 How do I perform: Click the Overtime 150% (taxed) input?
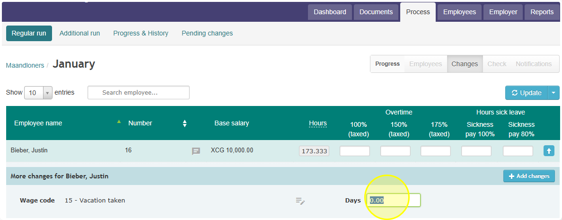click(x=395, y=151)
